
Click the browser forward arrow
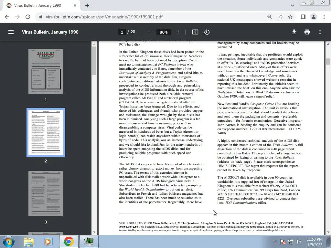(x=17, y=17)
